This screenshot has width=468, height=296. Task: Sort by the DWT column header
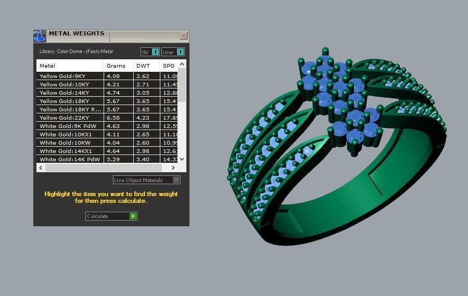pos(146,66)
